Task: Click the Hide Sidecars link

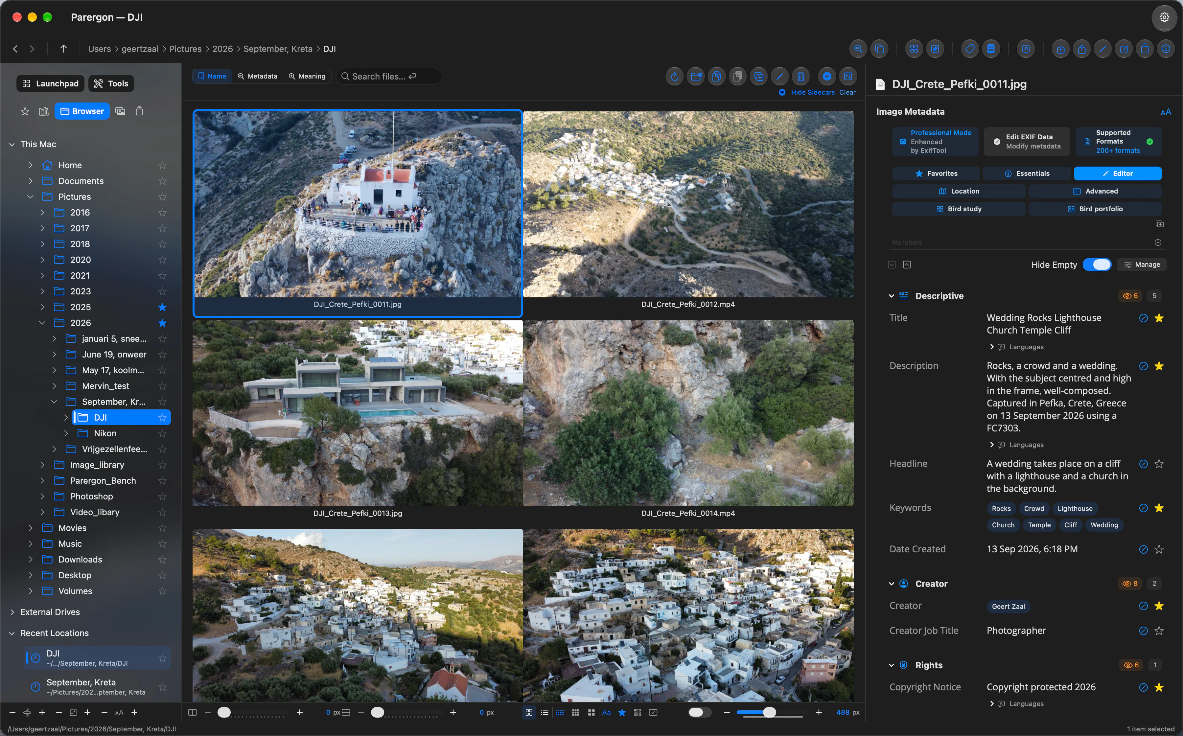Action: pyautogui.click(x=813, y=92)
